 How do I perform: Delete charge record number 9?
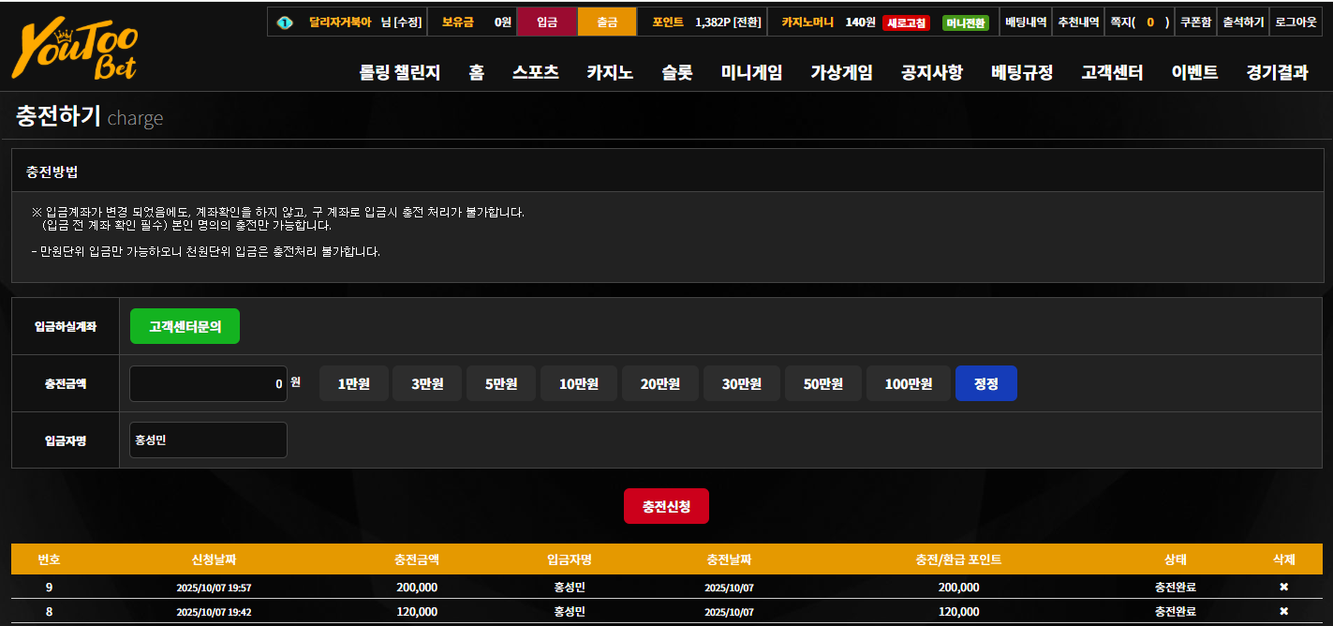1283,587
